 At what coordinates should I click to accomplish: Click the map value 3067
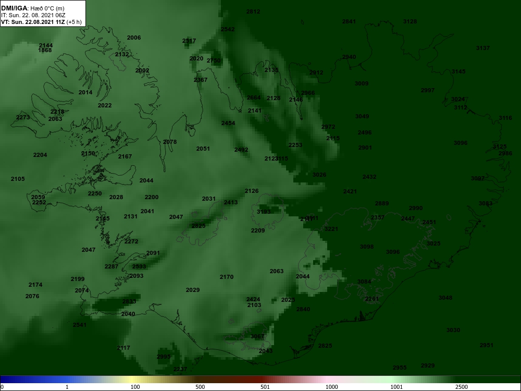[257, 336]
